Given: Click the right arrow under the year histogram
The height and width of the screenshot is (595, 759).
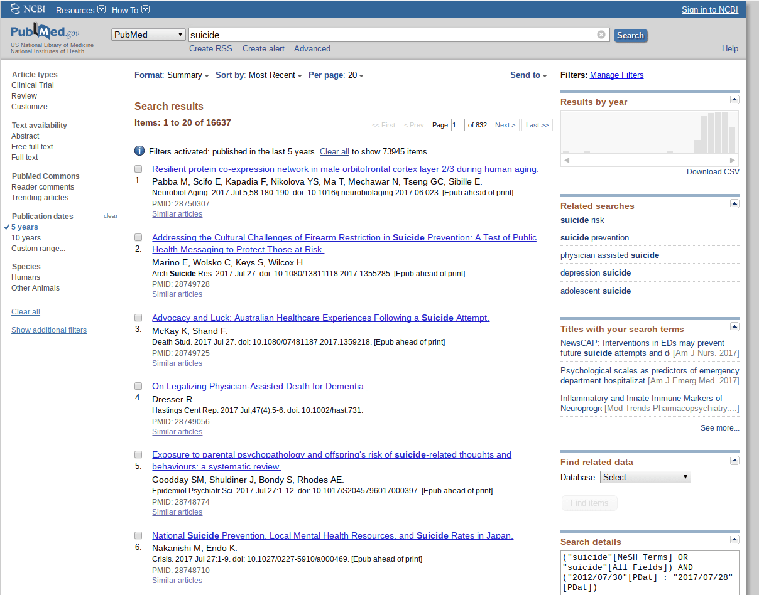Looking at the screenshot, I should (x=731, y=160).
